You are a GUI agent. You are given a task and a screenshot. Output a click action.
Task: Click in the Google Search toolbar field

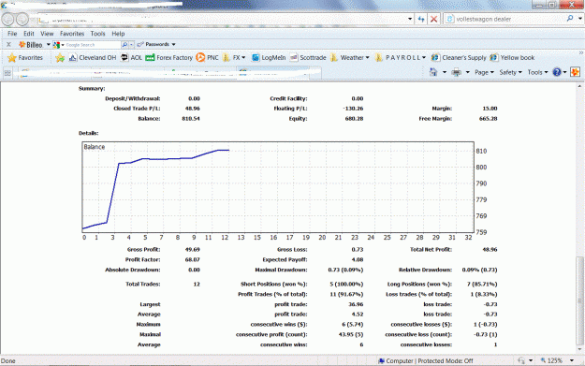(x=94, y=45)
